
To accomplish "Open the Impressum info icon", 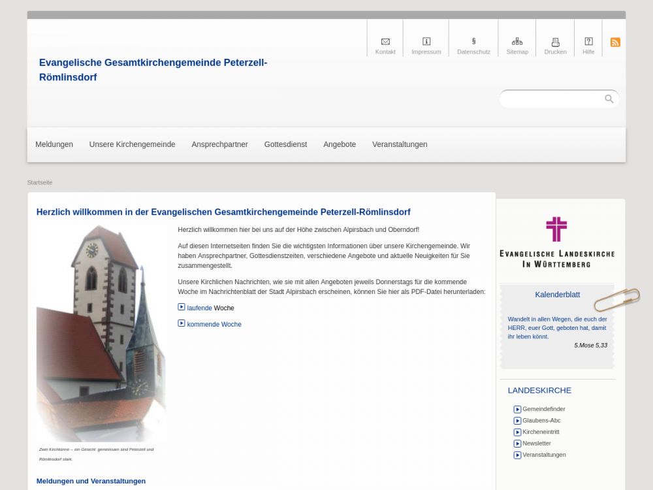I will pos(426,42).
